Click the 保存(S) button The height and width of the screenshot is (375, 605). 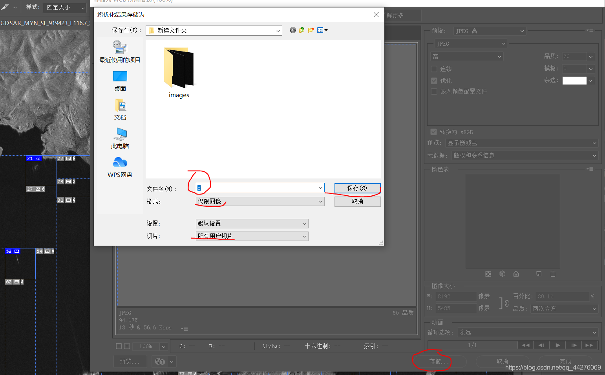coord(357,188)
